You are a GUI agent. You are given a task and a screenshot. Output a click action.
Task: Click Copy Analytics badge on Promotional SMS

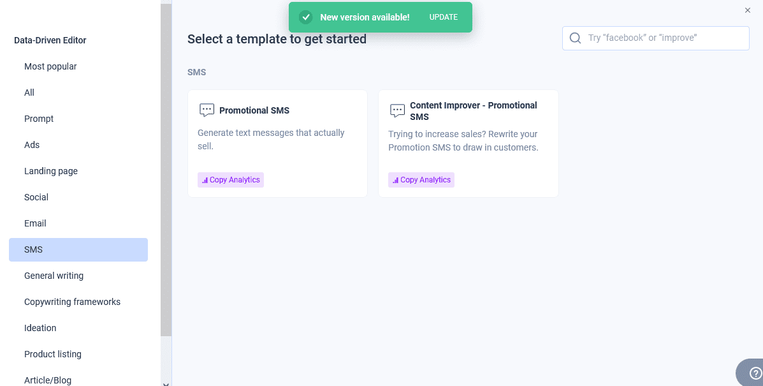point(231,180)
